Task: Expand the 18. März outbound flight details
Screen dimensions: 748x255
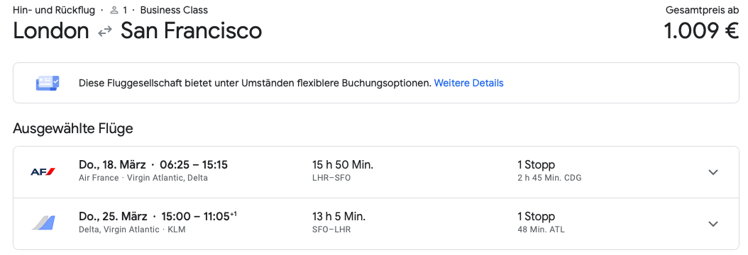Action: 713,172
